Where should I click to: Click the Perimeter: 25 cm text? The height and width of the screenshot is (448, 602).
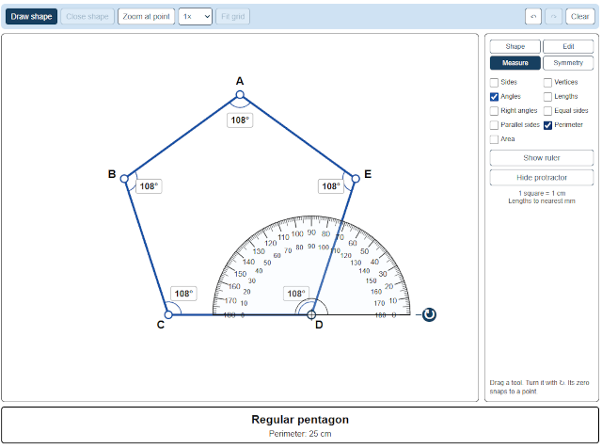(300, 434)
